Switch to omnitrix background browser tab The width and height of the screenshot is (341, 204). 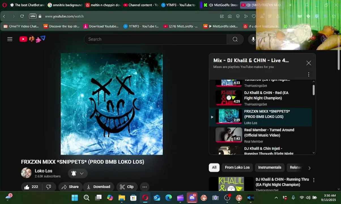point(65,5)
